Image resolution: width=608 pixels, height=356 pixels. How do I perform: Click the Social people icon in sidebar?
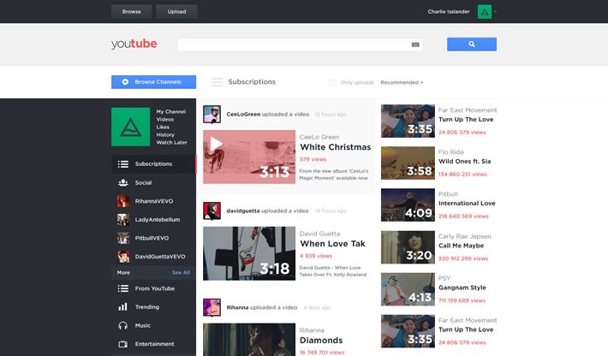point(123,182)
